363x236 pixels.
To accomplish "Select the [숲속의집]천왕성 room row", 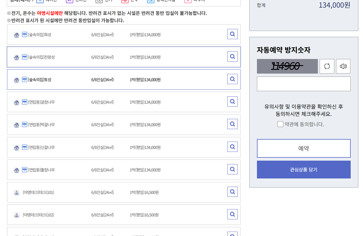I will 124,57.
